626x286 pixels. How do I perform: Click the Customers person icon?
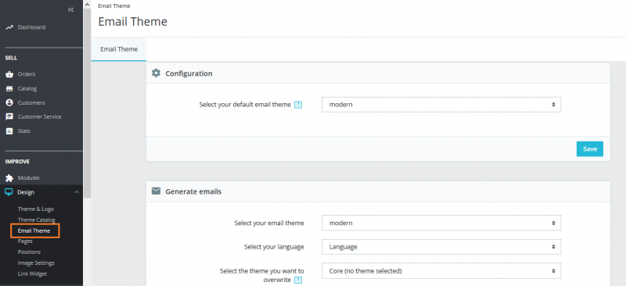pos(9,102)
